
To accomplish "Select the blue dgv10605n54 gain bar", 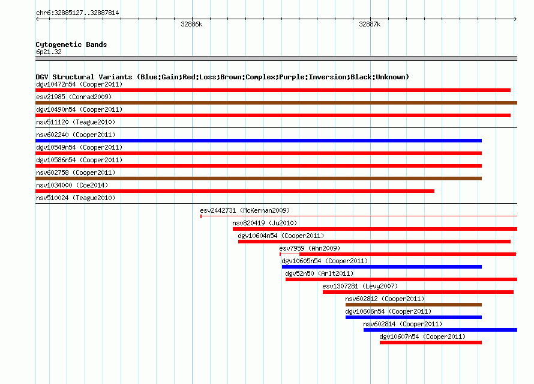I will pos(382,267).
